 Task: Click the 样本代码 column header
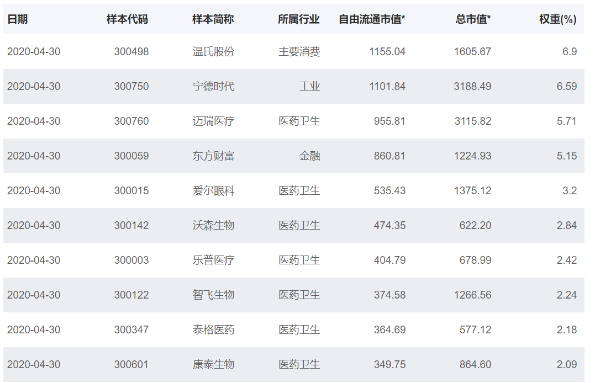(127, 19)
